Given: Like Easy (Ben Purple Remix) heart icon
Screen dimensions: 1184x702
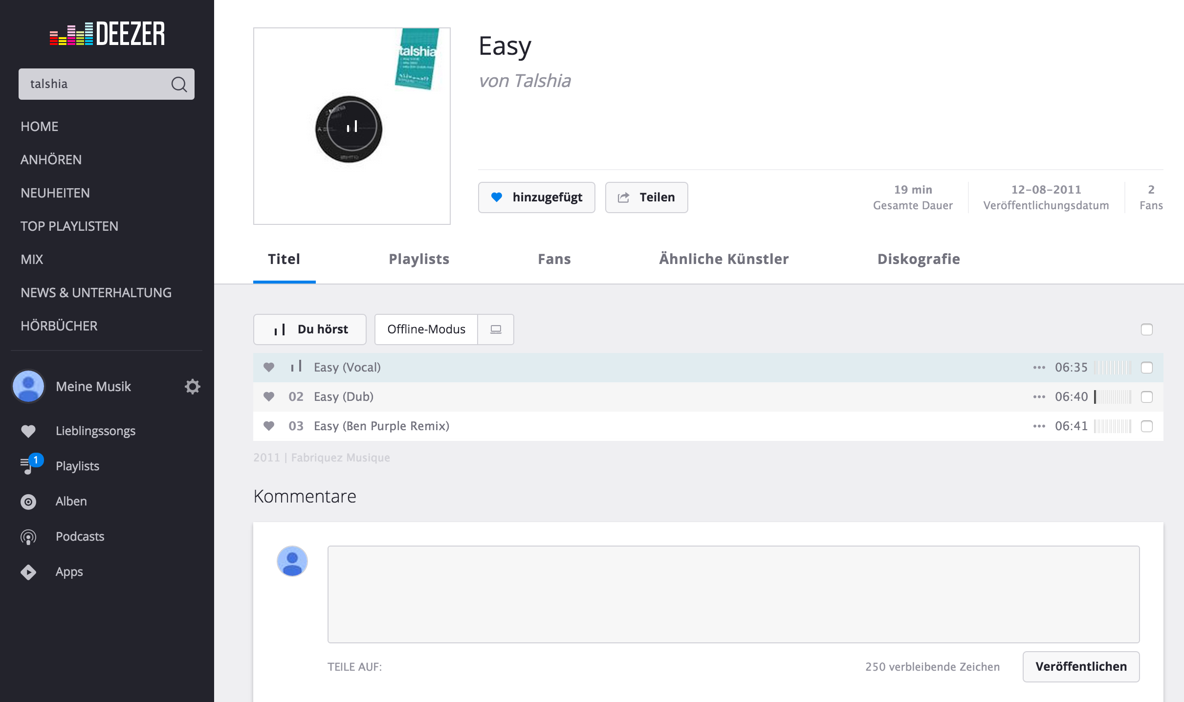Looking at the screenshot, I should (269, 426).
